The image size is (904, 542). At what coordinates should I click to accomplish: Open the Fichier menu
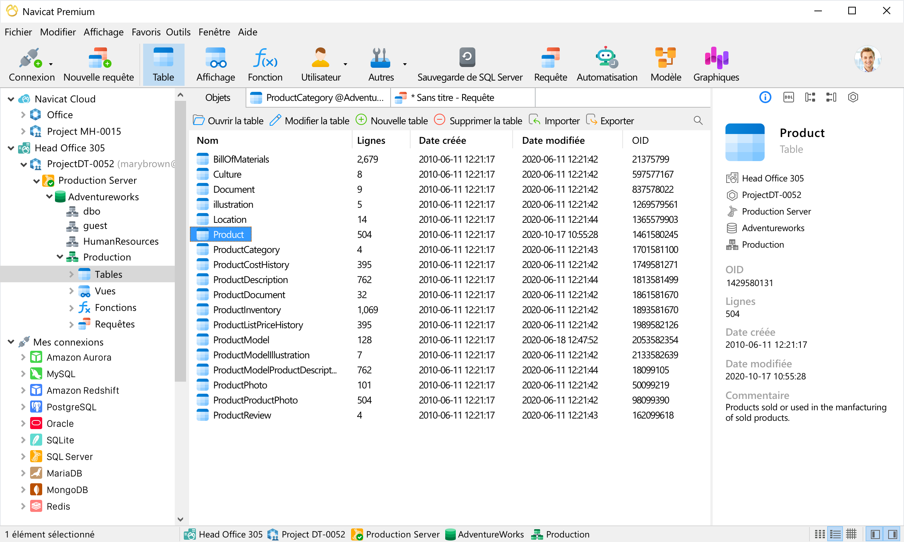click(18, 32)
